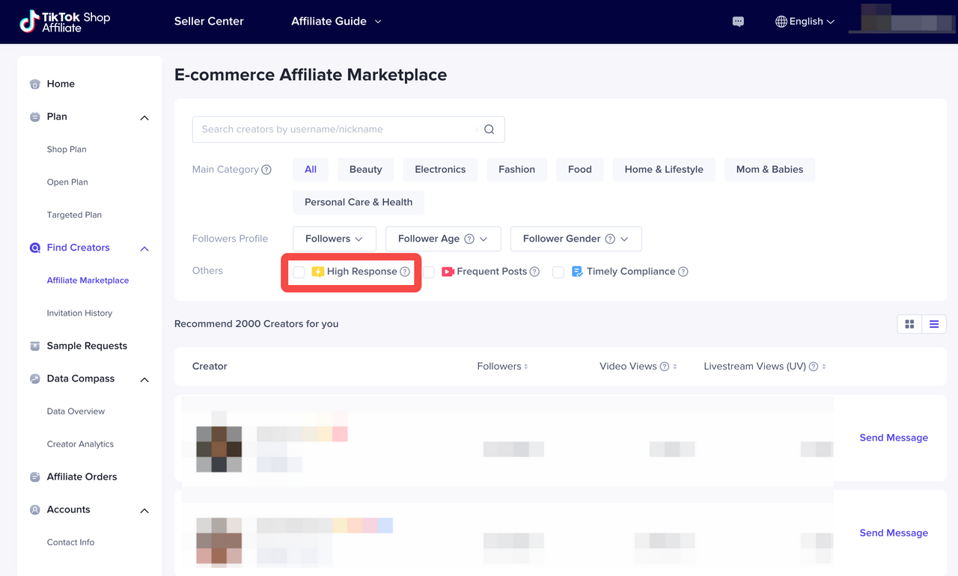The image size is (958, 576).
Task: Click the TikTok Shop Affiliate logo
Action: tap(65, 22)
